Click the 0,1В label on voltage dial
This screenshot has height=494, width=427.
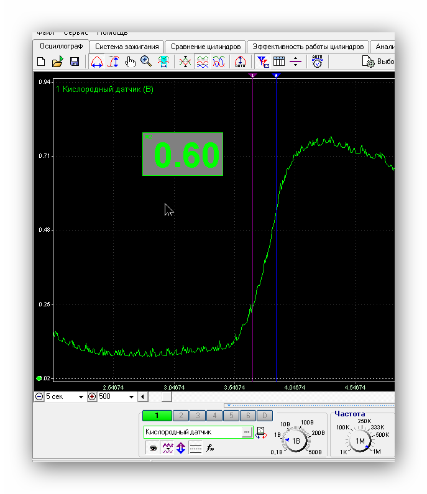[x=277, y=452]
